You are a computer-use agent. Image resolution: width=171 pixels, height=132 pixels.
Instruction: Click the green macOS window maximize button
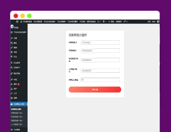29,16
